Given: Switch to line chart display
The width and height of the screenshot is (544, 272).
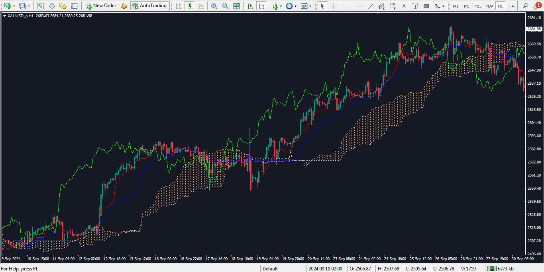Looking at the screenshot, I should tap(201, 6).
